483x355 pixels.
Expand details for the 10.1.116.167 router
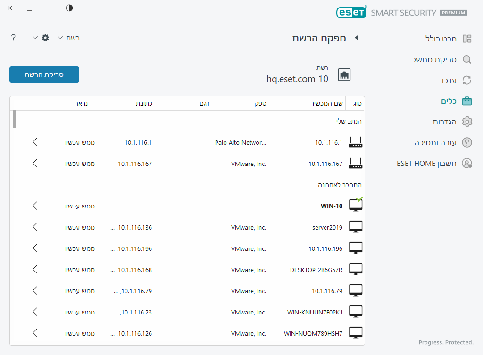coord(35,164)
